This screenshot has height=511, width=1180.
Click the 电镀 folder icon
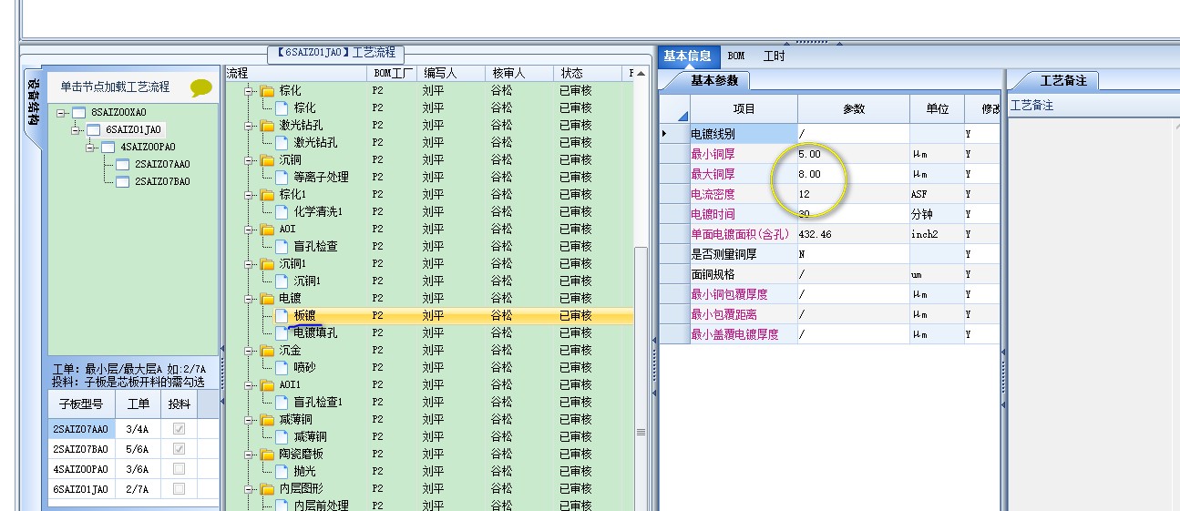tap(267, 298)
